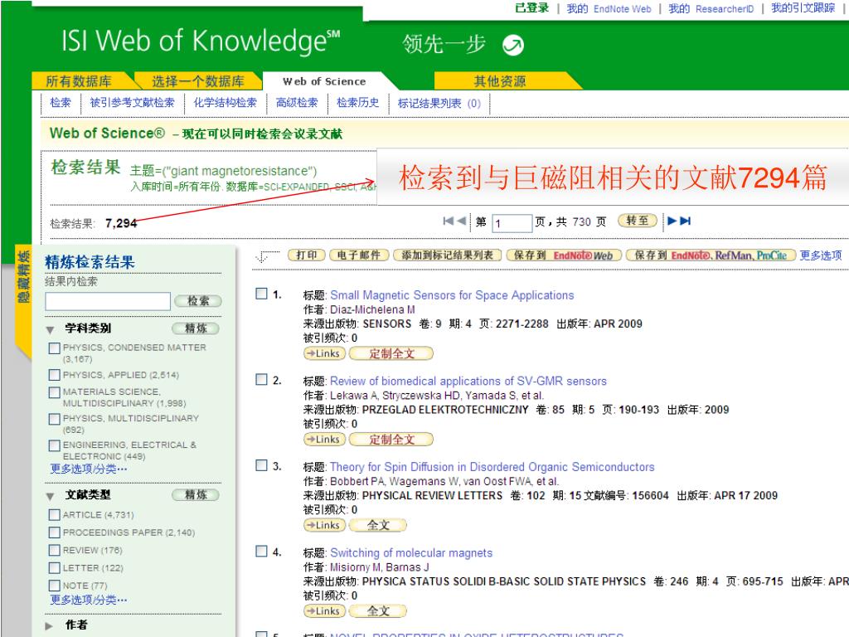The width and height of the screenshot is (849, 637).
Task: Click 保存到 EndNote, RefMan, ProCite button
Action: click(711, 255)
